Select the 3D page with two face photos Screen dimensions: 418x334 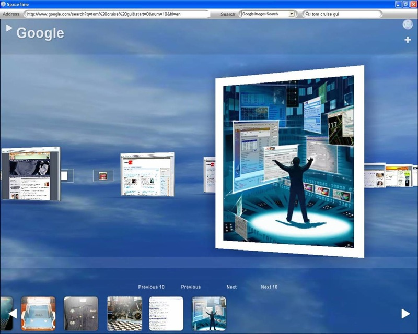coord(31,174)
